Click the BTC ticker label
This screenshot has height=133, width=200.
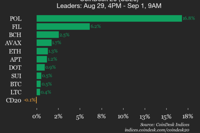(15, 84)
